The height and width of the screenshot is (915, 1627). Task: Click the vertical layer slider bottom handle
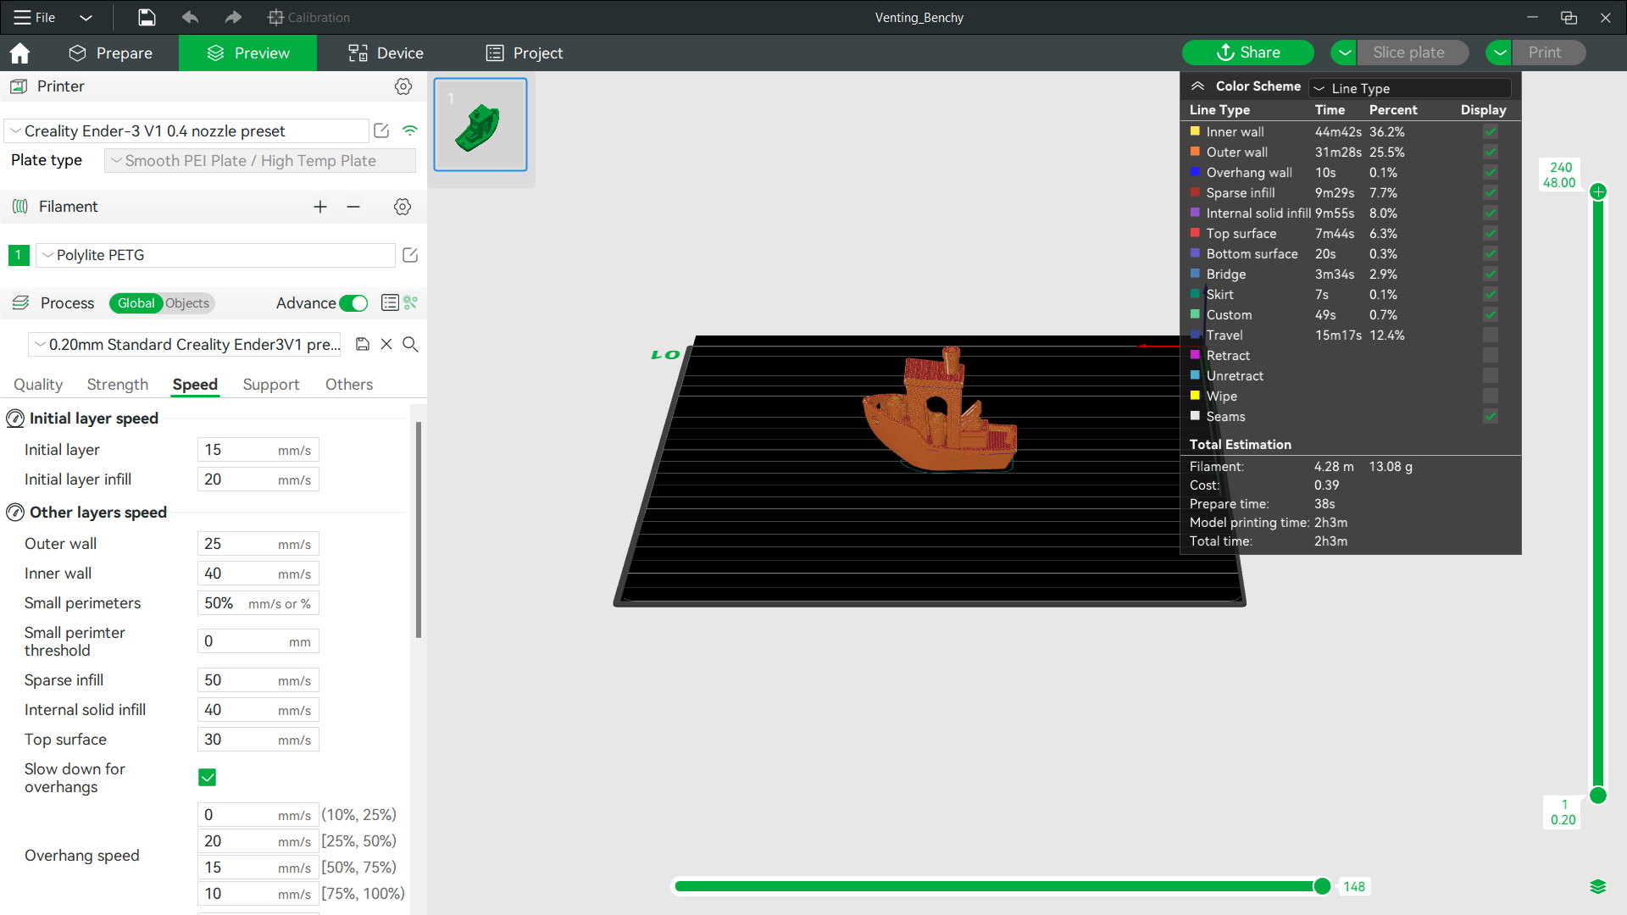pos(1598,795)
